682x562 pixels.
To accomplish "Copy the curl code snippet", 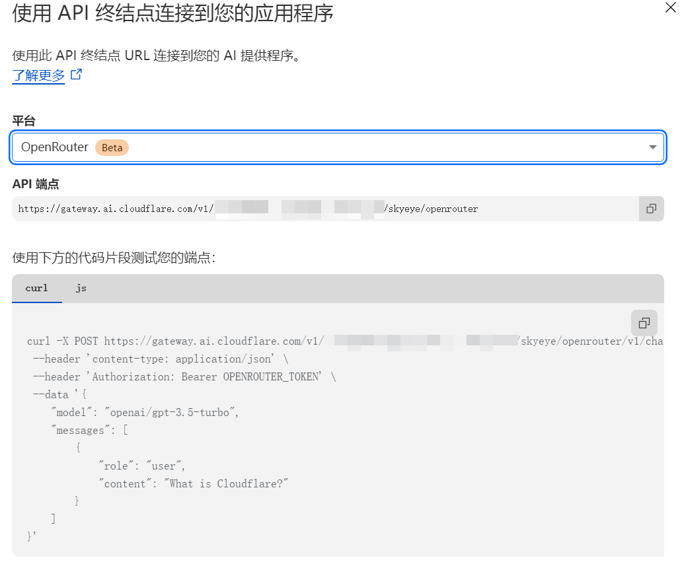I will tap(644, 323).
